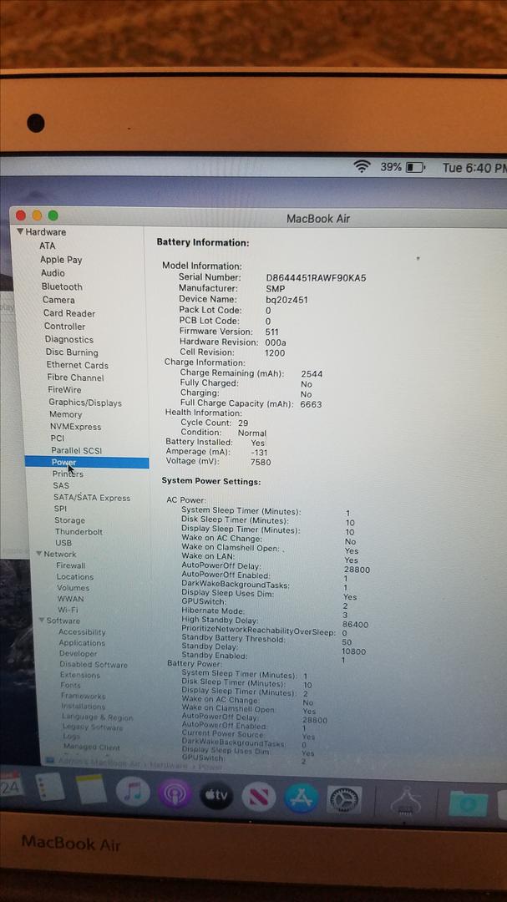507x902 pixels.
Task: Open Podcasts app in the Dock
Action: click(175, 793)
